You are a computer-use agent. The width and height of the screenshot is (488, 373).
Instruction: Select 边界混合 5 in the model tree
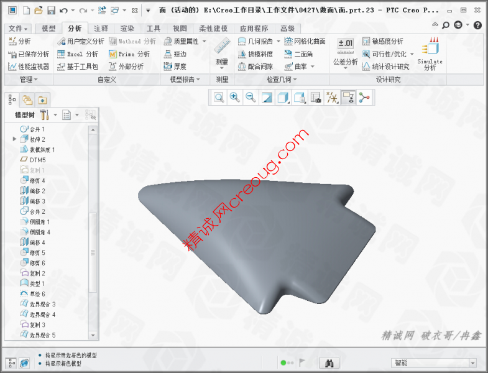coord(38,335)
